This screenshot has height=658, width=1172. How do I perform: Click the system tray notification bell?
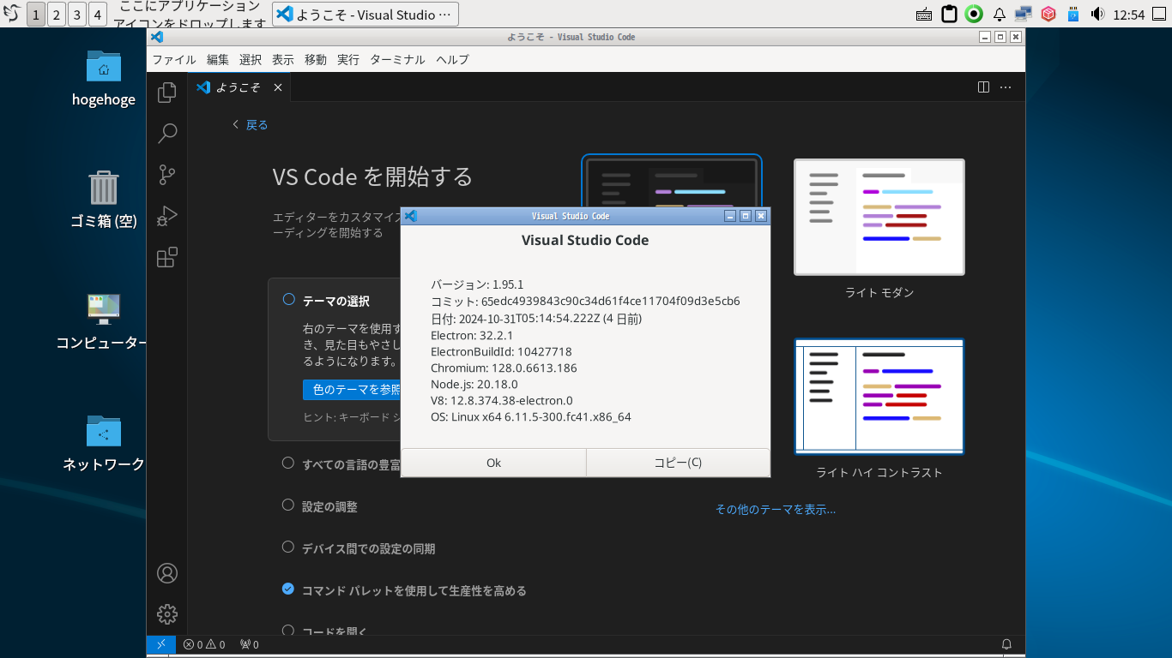coord(1000,14)
